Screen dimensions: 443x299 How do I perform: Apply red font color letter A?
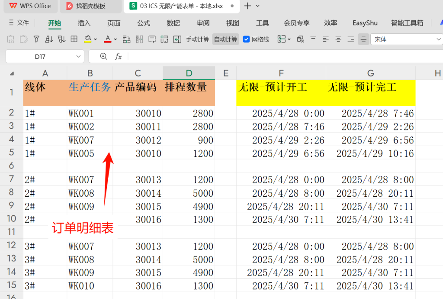[x=108, y=39]
